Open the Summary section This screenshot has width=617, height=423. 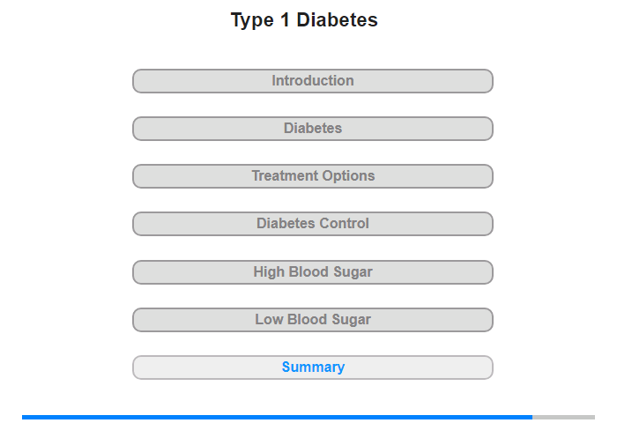tap(313, 367)
